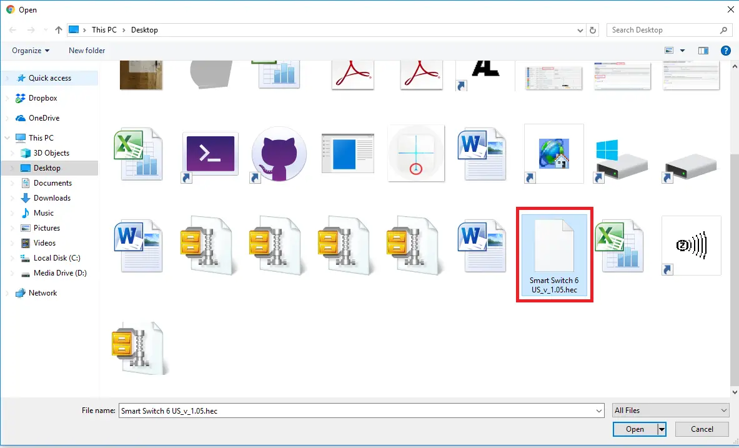Select Local Disk (C:) in sidebar
Screen dimensions: 739x448
(x=57, y=258)
